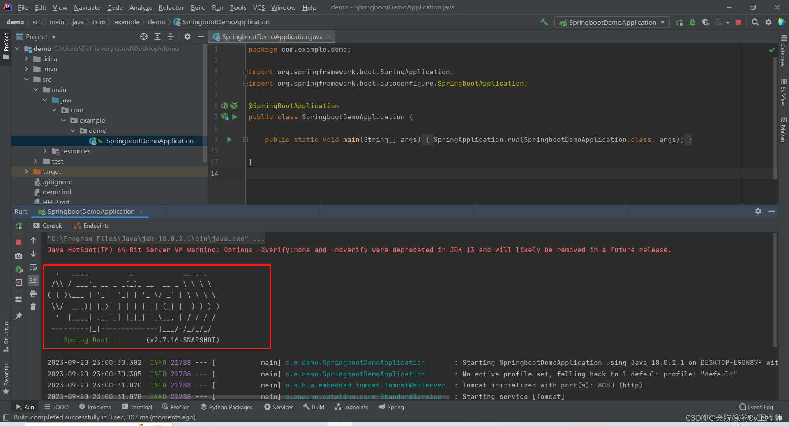Switch to the Endpoints tab in Run panel
Viewport: 789px width, 426px height.
click(x=92, y=226)
